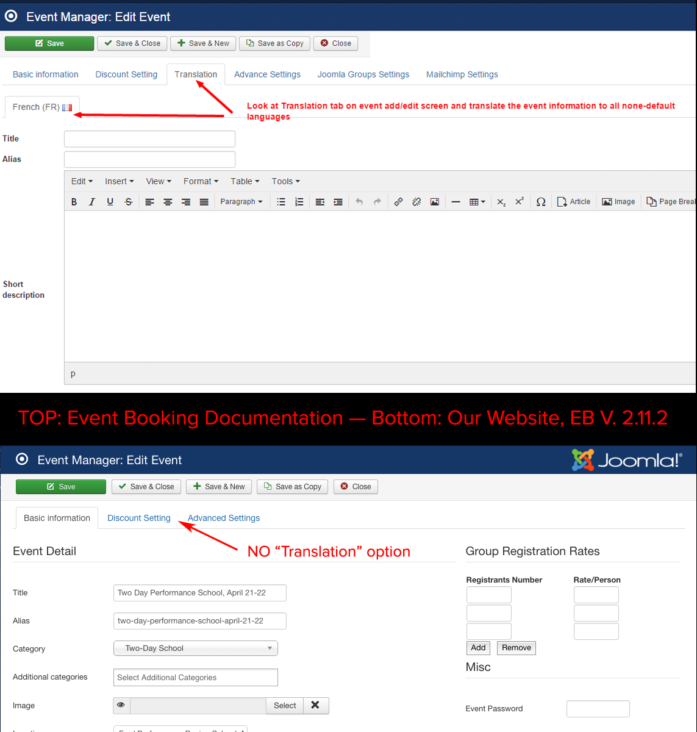Apply superscript formatting
The image size is (697, 732).
(519, 202)
